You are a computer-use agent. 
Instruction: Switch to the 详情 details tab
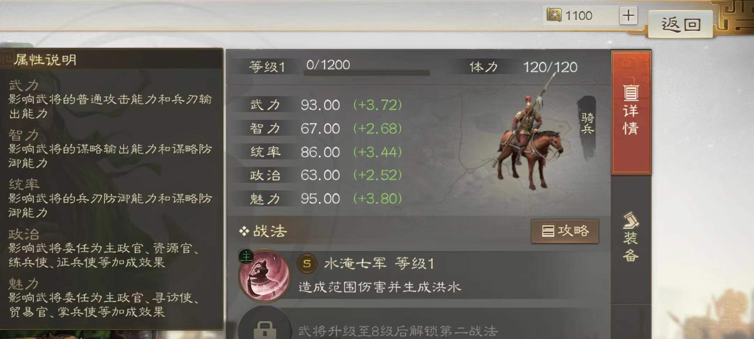pyautogui.click(x=631, y=112)
